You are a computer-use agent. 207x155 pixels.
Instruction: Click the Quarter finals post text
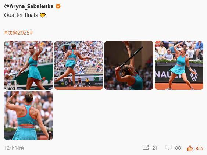(21, 15)
